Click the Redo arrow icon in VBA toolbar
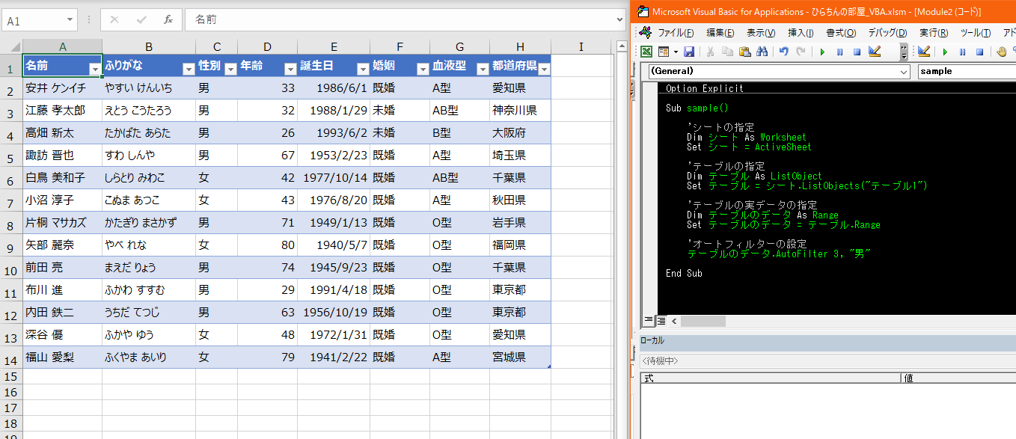Viewport: 1016px width, 439px height. 801,52
